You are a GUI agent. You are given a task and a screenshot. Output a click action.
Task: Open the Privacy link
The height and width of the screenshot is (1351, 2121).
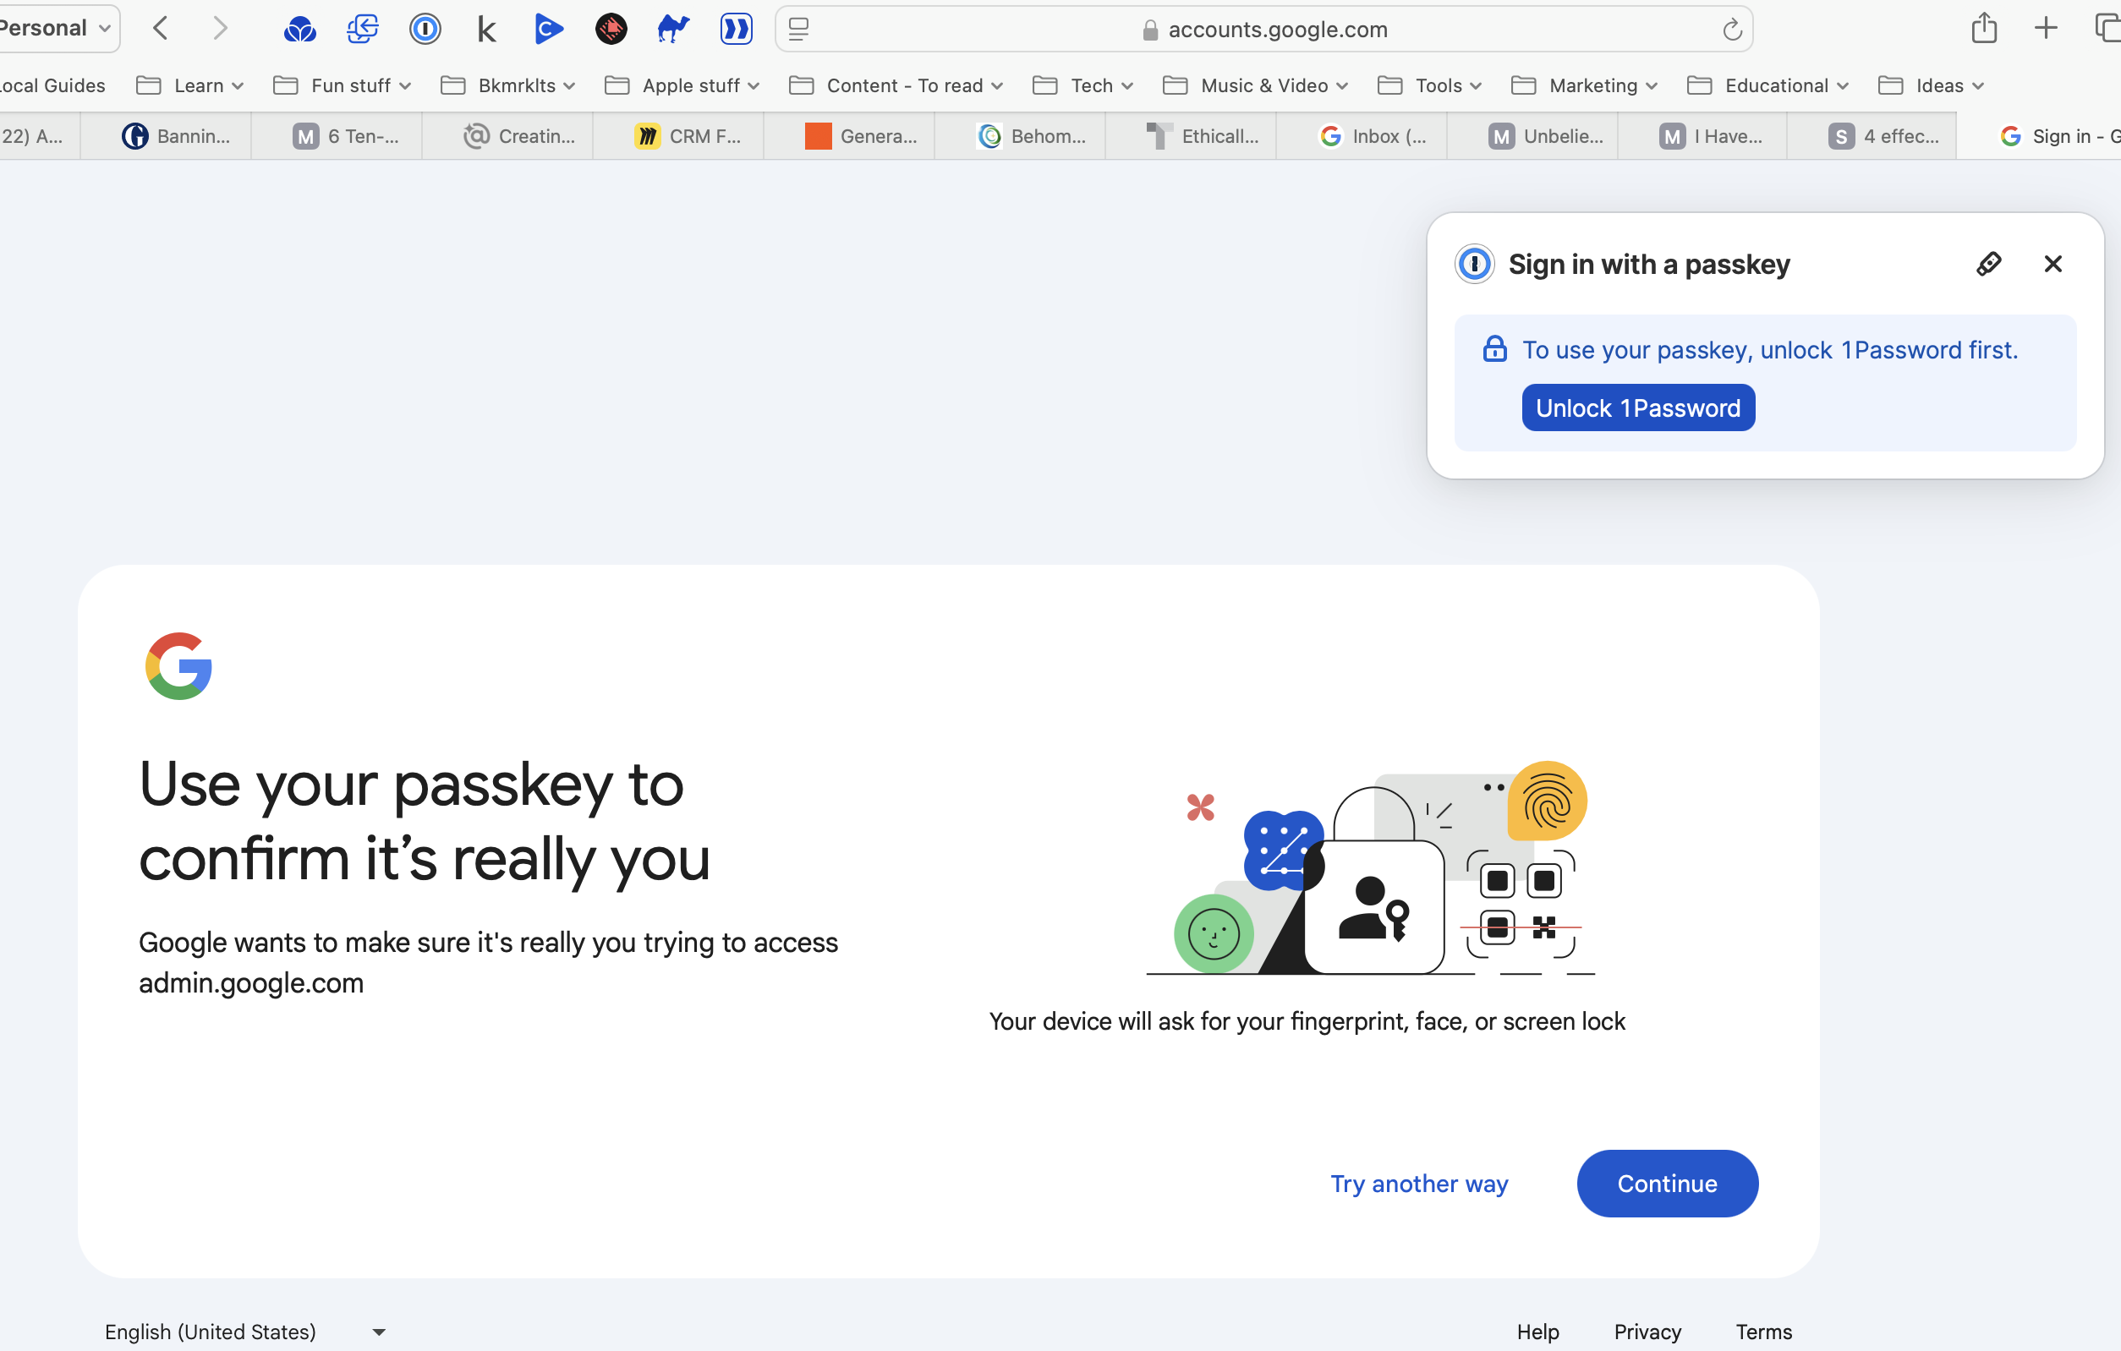click(1647, 1331)
